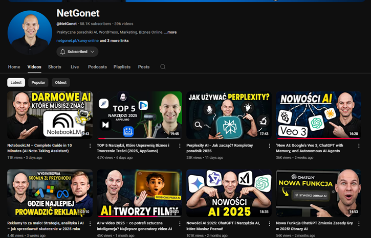Click the TOP 5 Narzędzi 2025 thumbnail
This screenshot has height=238, width=371.
tap(139, 115)
